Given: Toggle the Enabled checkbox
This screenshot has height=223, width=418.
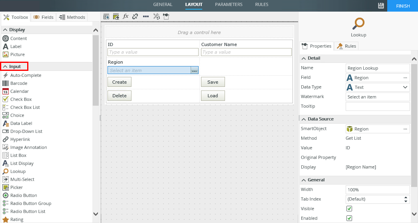Looking at the screenshot, I should [349, 218].
